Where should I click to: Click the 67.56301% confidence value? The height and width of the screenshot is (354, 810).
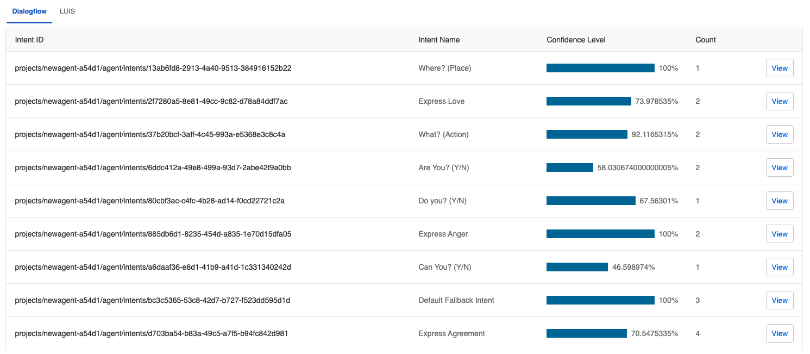tap(659, 201)
